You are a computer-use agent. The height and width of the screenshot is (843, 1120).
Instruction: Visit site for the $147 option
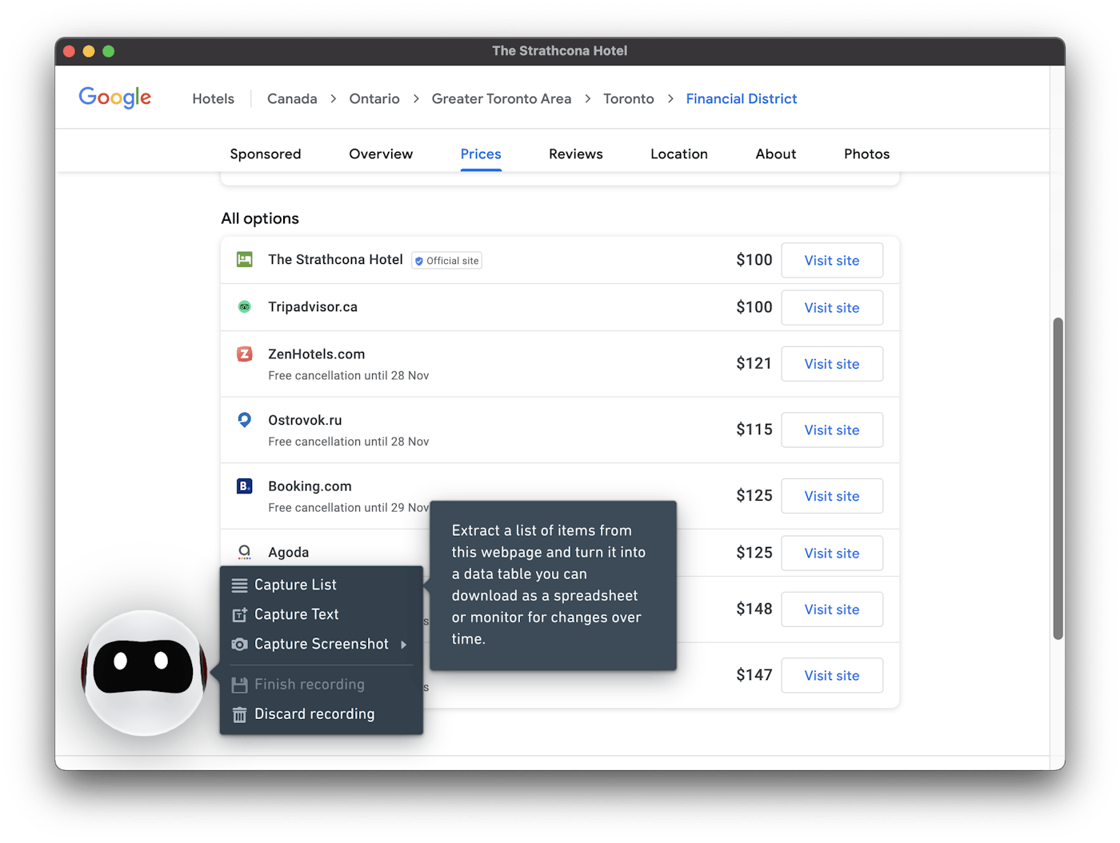tap(832, 676)
